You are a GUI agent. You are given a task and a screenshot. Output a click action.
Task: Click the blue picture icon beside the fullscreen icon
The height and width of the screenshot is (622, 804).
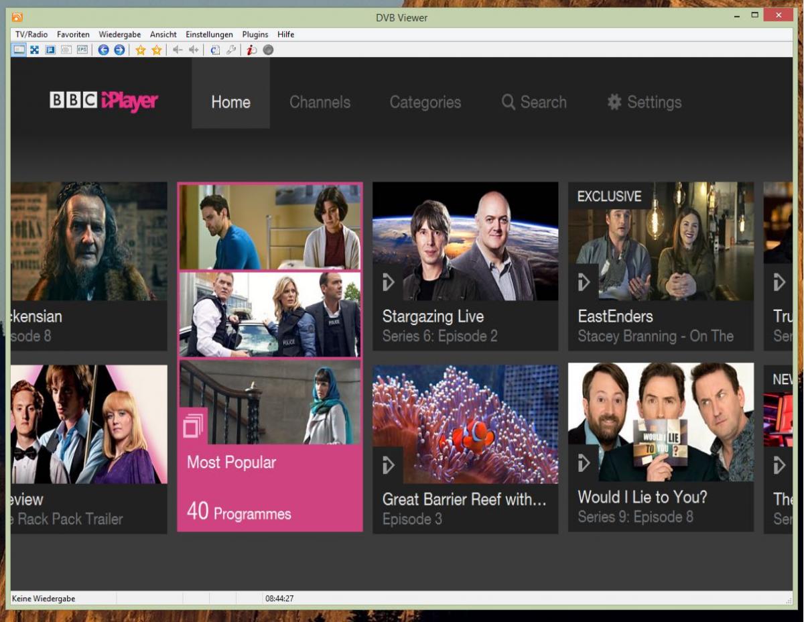pyautogui.click(x=50, y=50)
